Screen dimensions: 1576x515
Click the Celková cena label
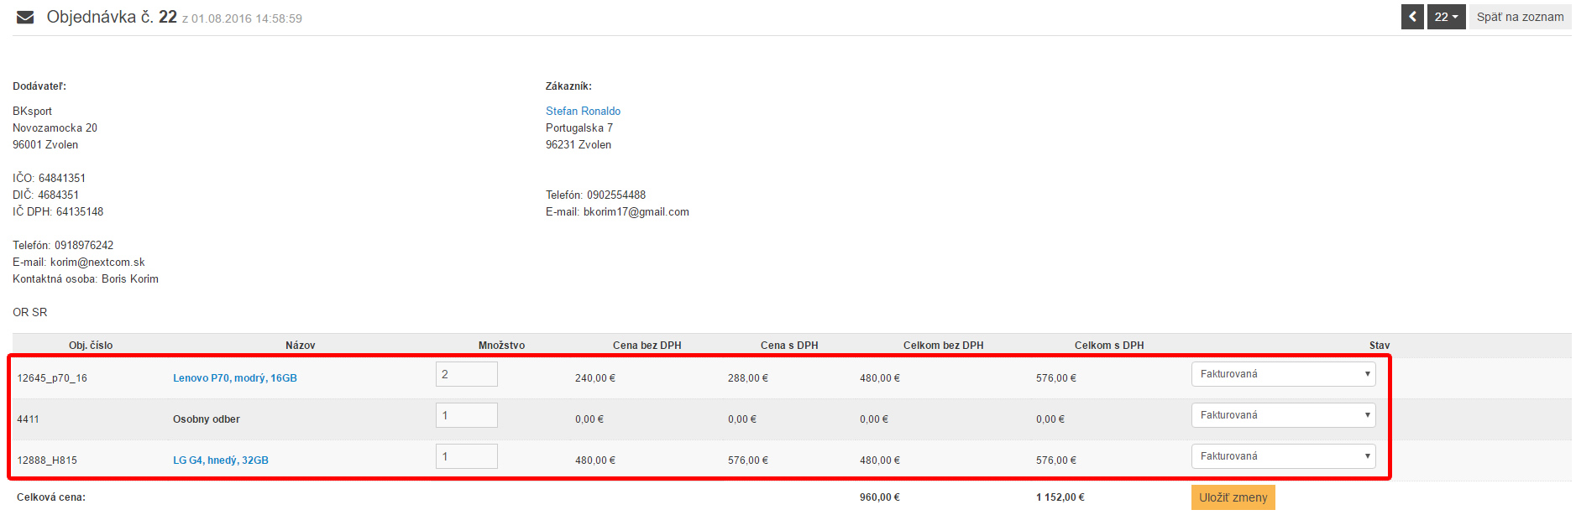coord(51,497)
